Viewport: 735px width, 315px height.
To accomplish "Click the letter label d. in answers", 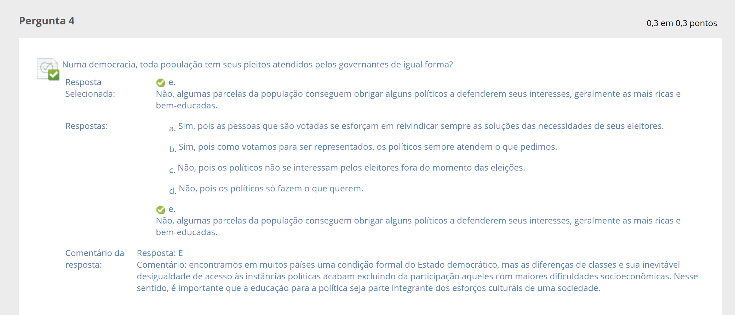I will [x=173, y=191].
